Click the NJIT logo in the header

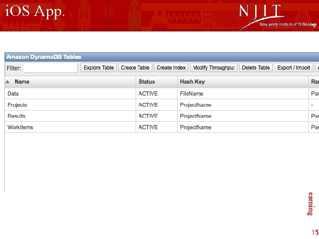coord(278,17)
